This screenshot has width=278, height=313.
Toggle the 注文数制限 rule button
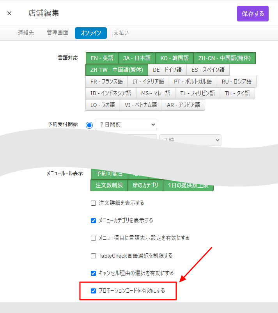click(x=109, y=185)
